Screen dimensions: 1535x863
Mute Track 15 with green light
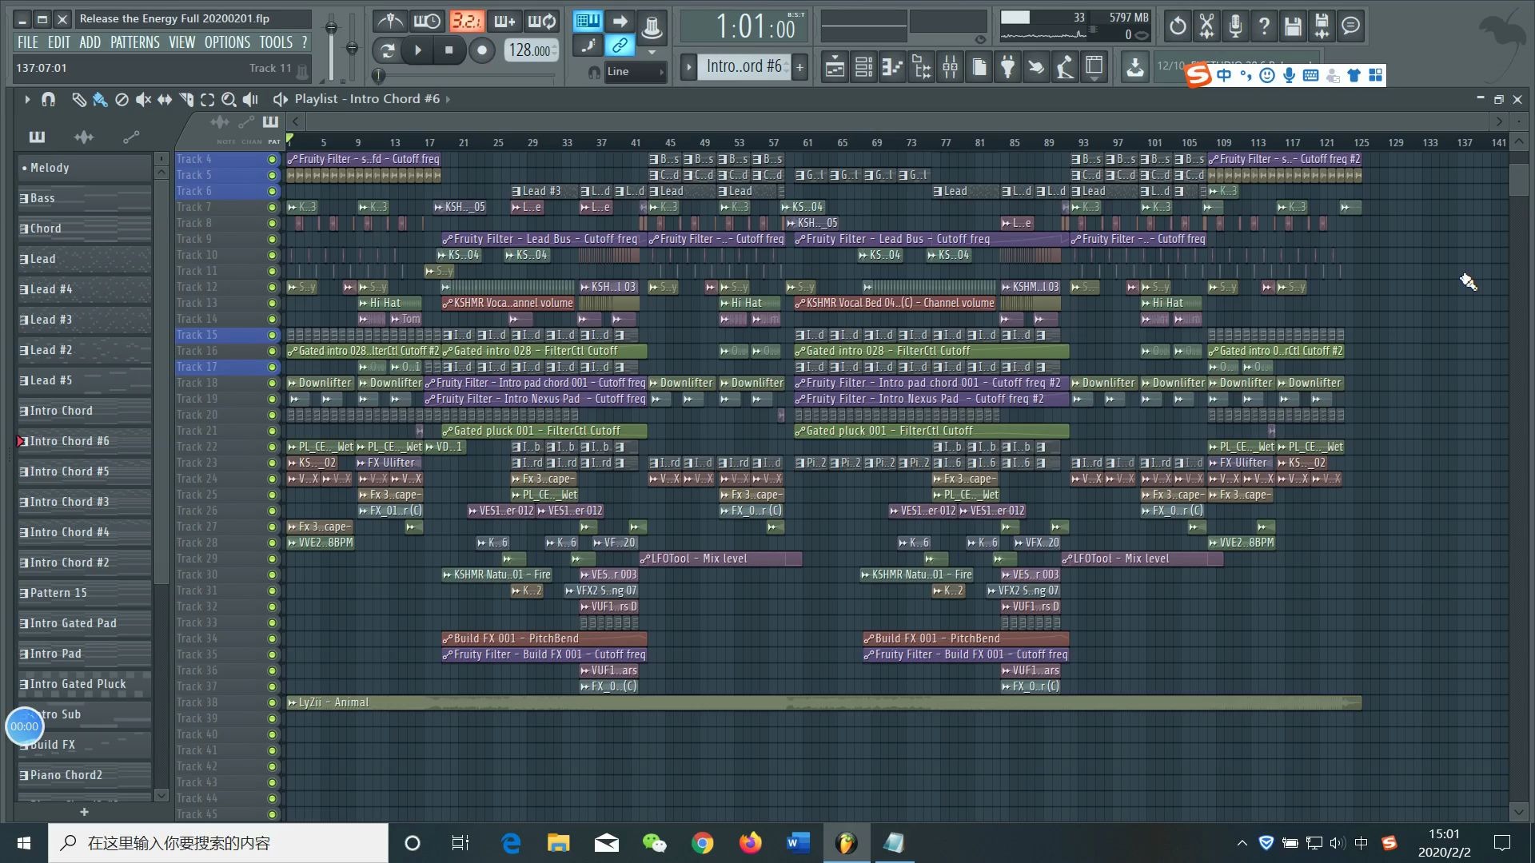point(272,335)
